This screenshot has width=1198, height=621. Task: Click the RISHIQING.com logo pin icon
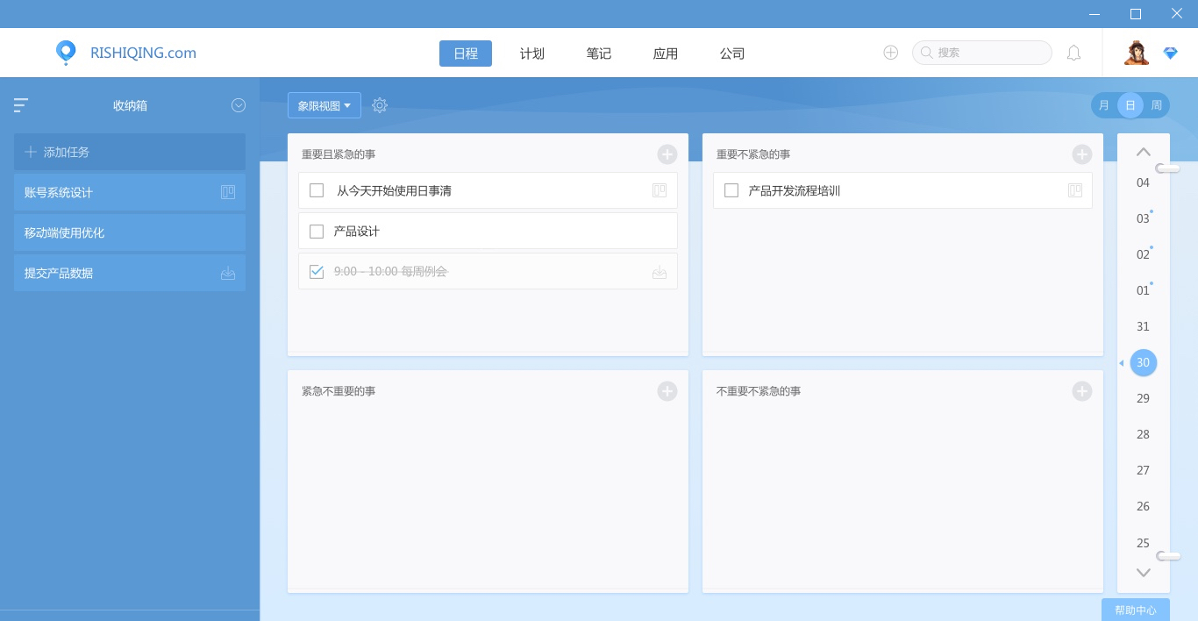point(66,53)
